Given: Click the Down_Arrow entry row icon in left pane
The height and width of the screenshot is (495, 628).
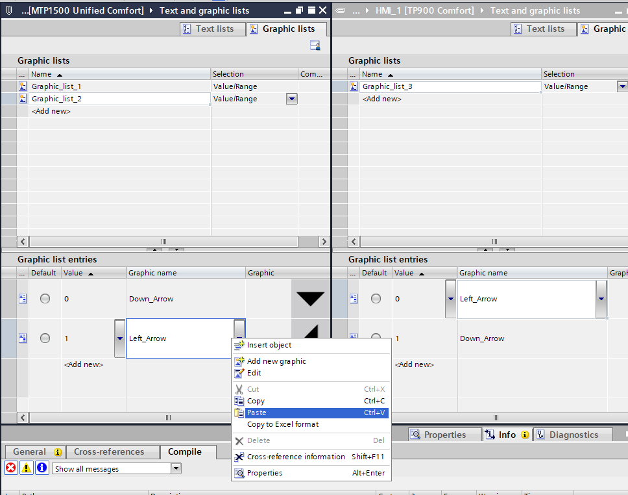Looking at the screenshot, I should click(x=23, y=298).
